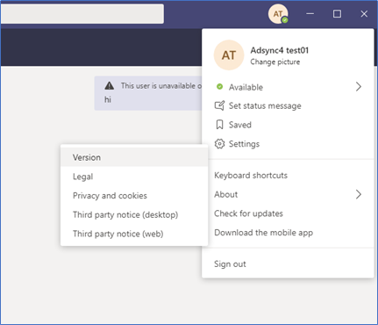Expand the Available status chevron
The image size is (378, 325).
[x=359, y=87]
